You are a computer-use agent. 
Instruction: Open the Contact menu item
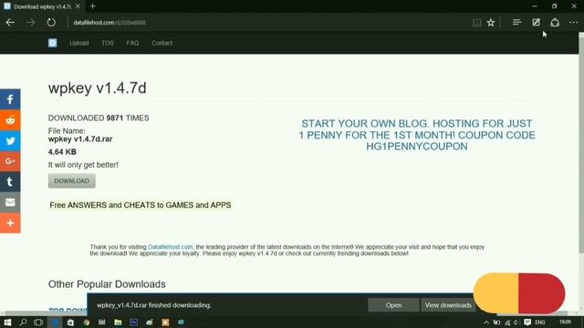coord(162,43)
